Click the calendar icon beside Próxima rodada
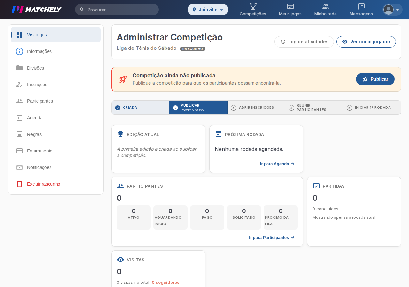This screenshot has width=409, height=287. point(219,134)
